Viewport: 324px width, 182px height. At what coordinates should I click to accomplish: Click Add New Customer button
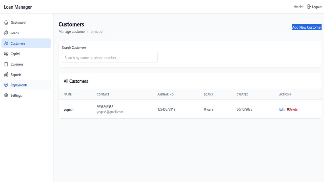pyautogui.click(x=307, y=27)
